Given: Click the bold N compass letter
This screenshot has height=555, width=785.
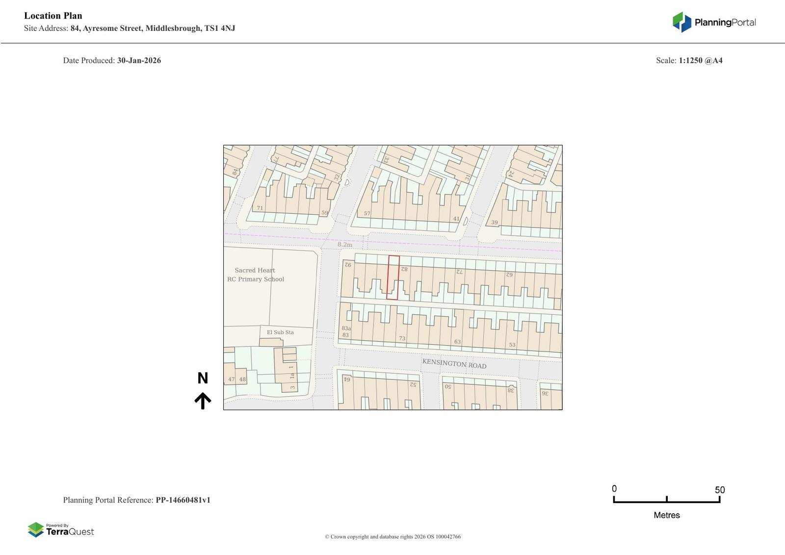Looking at the screenshot, I should point(203,378).
